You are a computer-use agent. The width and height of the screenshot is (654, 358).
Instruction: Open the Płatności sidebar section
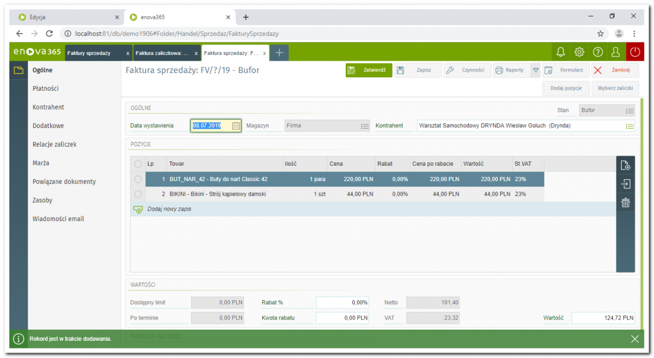(45, 88)
